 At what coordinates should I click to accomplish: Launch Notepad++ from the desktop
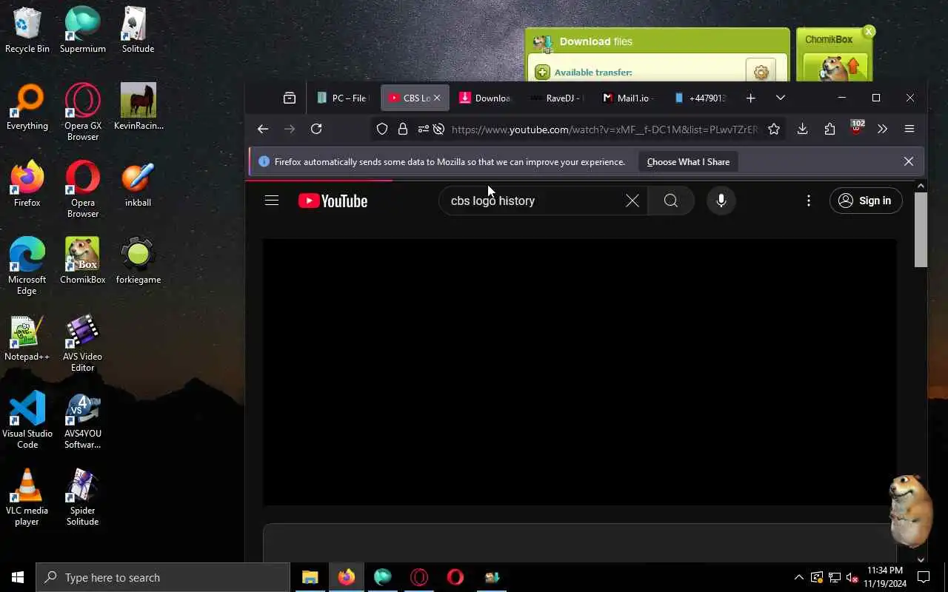tap(27, 337)
